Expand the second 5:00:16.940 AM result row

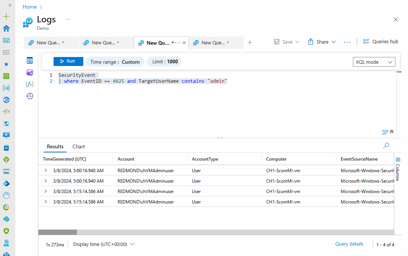pos(46,181)
